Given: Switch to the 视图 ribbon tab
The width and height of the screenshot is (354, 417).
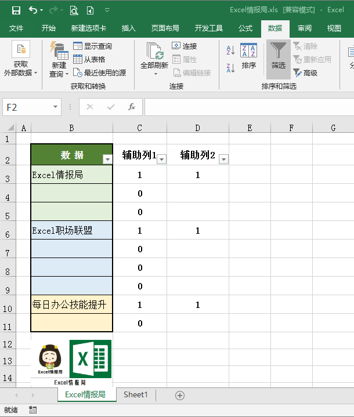Looking at the screenshot, I should pyautogui.click(x=334, y=28).
